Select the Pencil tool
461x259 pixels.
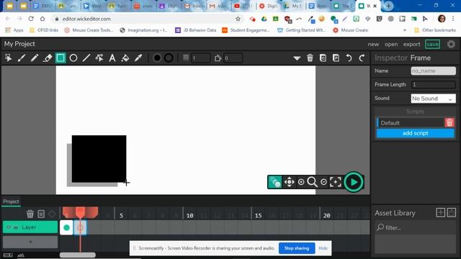pyautogui.click(x=34, y=58)
